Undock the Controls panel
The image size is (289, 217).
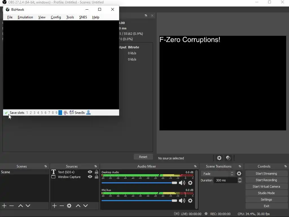point(286,166)
